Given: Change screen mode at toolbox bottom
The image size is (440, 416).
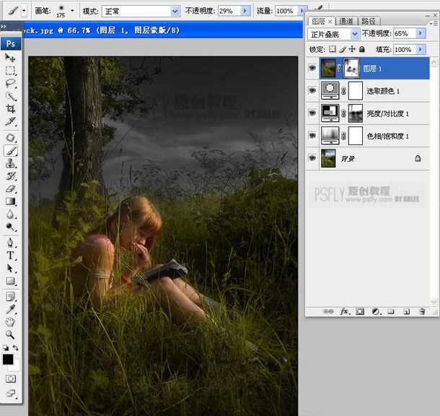Looking at the screenshot, I should pos(11,393).
